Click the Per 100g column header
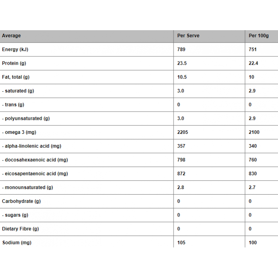This screenshot has height=278, width=278. pyautogui.click(x=259, y=36)
